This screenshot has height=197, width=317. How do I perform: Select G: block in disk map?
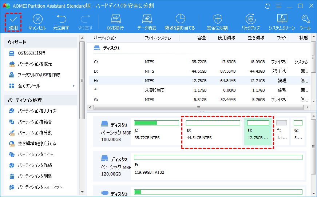(x=298, y=132)
